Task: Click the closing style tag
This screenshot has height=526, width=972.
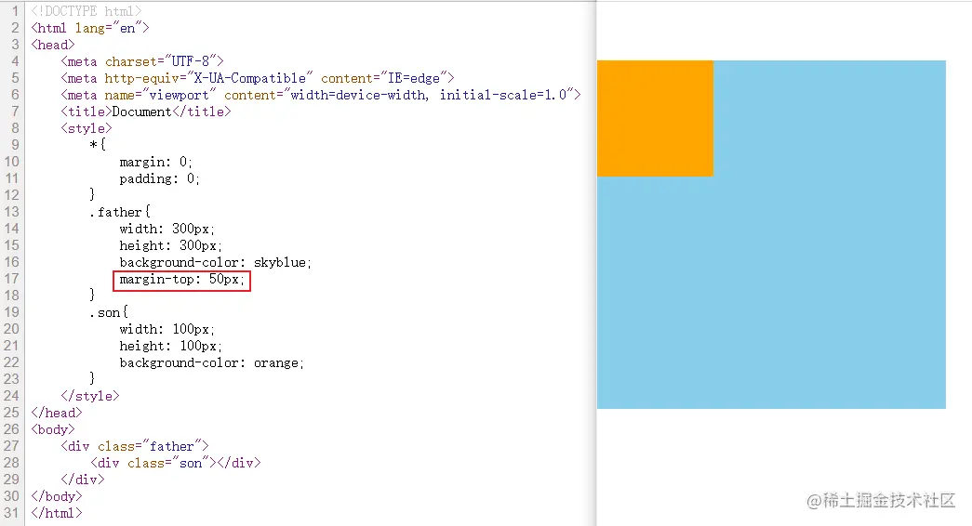Action: point(90,396)
